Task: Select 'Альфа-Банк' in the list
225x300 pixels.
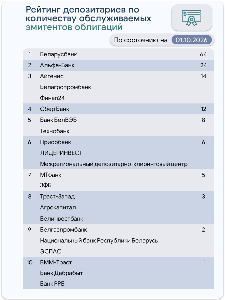Action: pyautogui.click(x=57, y=65)
